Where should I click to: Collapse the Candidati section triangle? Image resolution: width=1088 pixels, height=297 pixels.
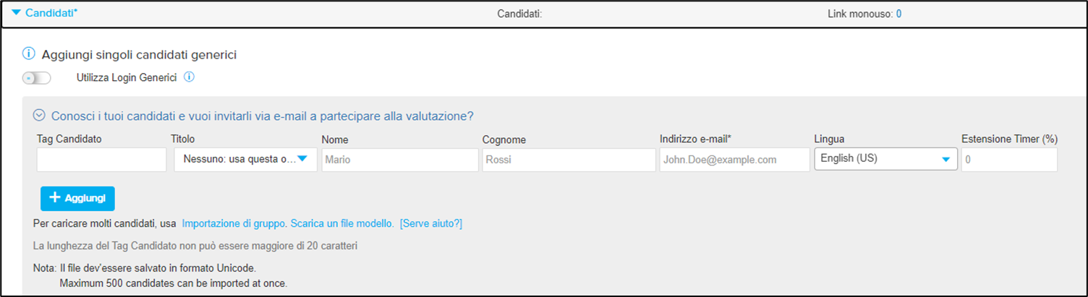click(17, 13)
